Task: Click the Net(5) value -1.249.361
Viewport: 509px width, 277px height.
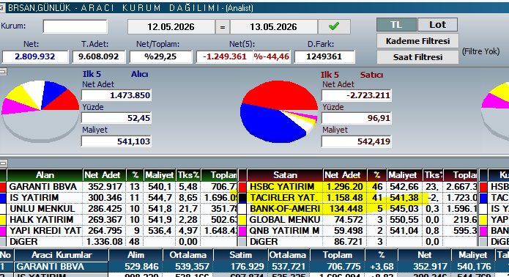Action: [x=225, y=57]
